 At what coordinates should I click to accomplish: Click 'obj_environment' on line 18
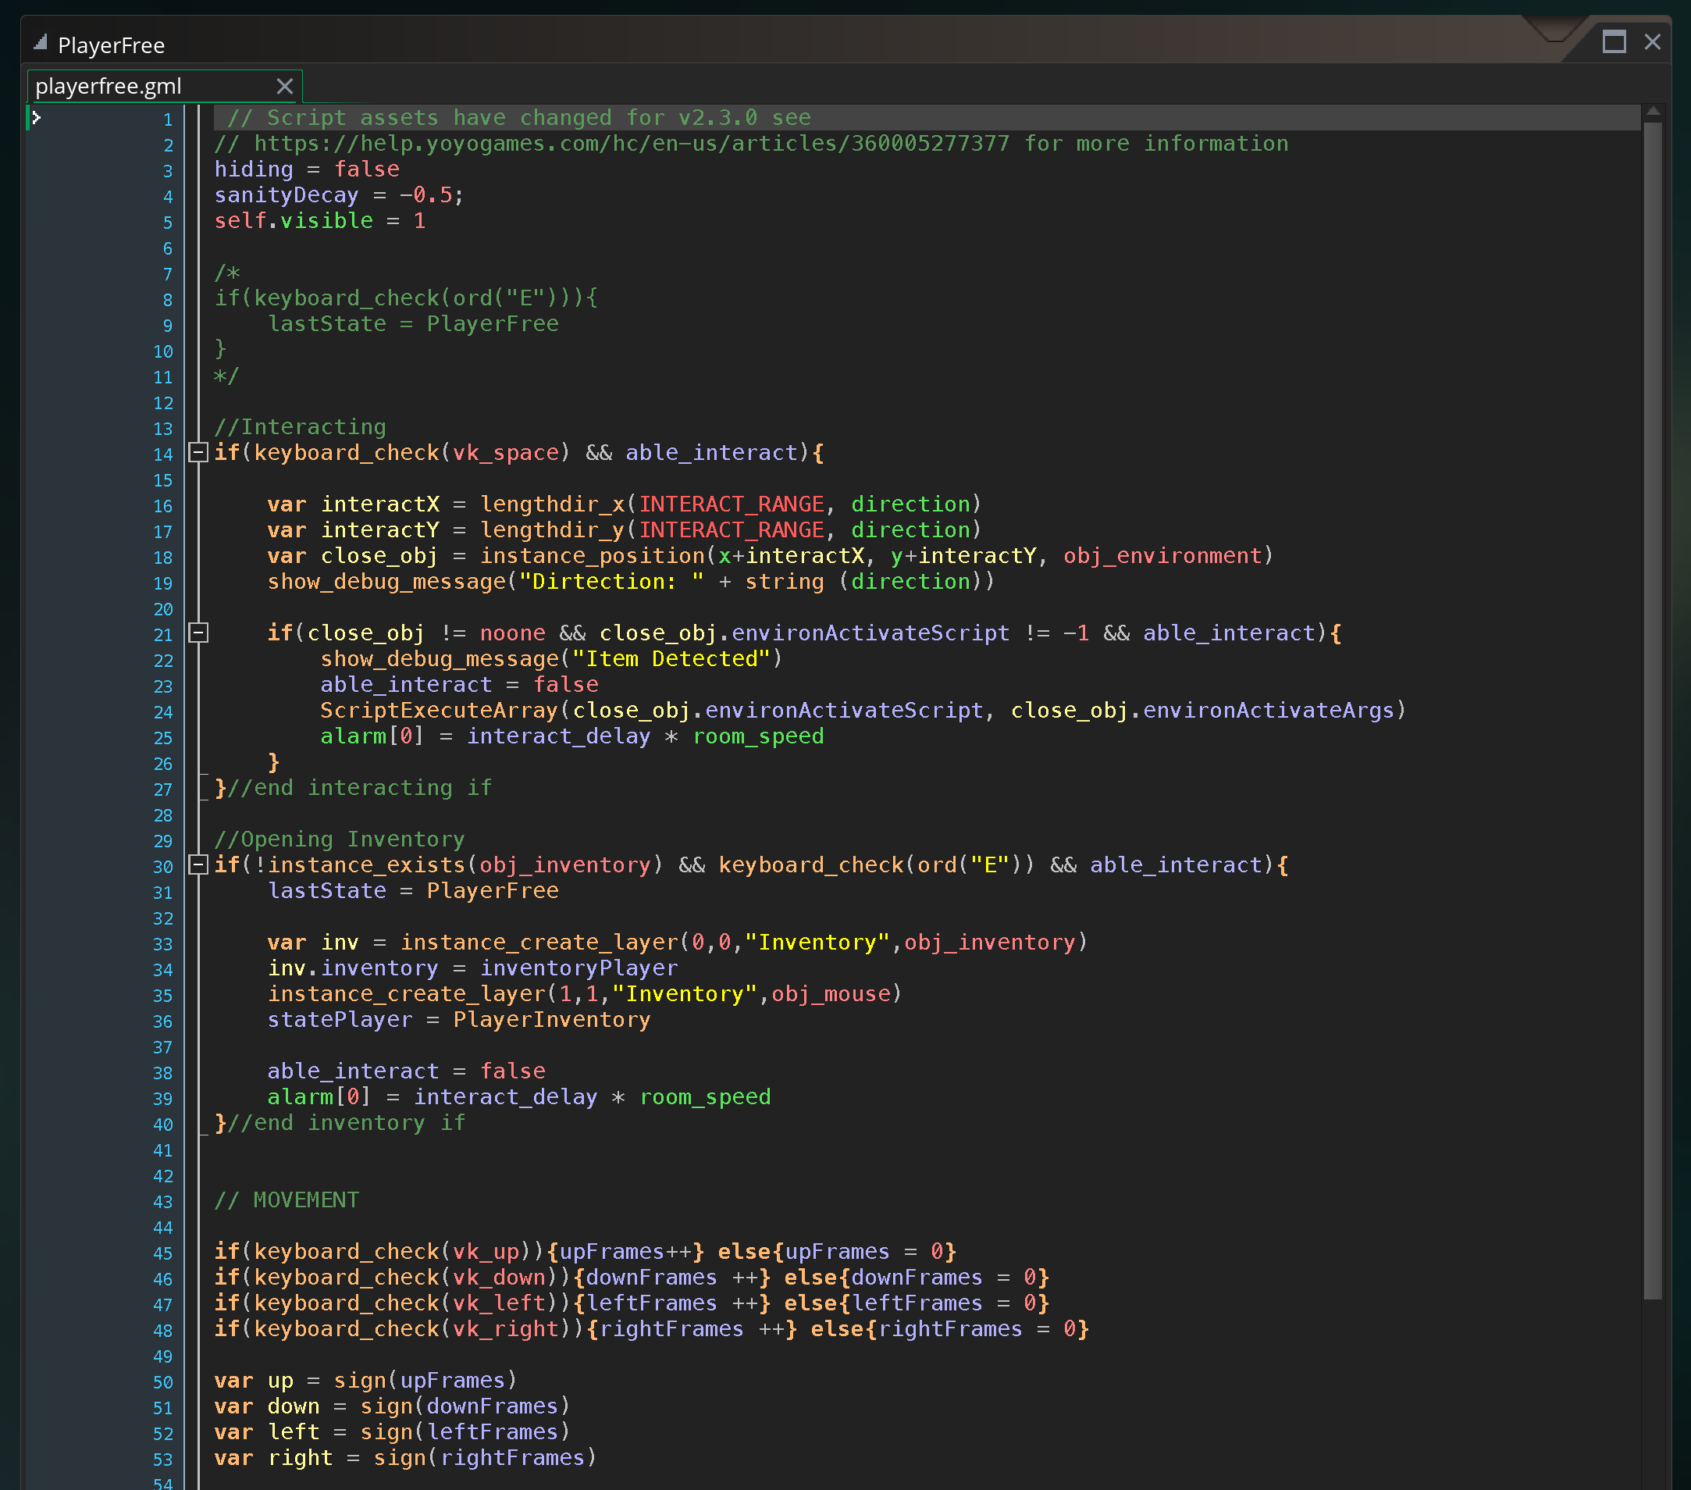[1162, 555]
